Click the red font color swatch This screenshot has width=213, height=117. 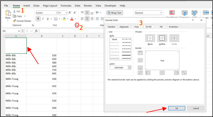pyautogui.click(x=72, y=19)
